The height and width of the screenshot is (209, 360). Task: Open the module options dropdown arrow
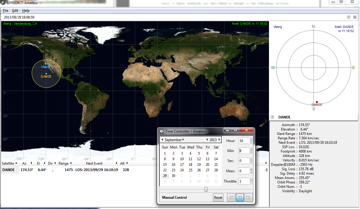[349, 17]
